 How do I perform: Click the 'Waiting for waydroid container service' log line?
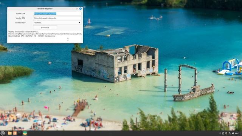click(23, 32)
